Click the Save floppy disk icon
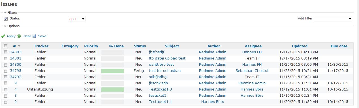 tap(35, 36)
